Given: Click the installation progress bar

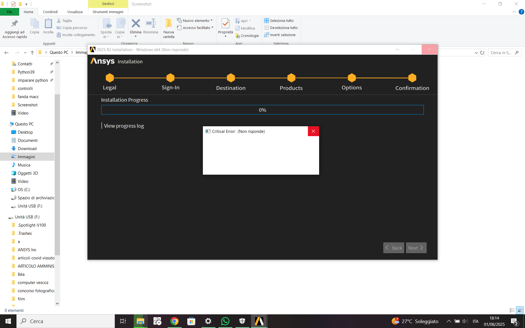Looking at the screenshot, I should click(x=262, y=110).
